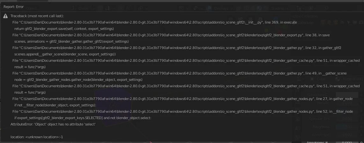Image resolution: width=364 pixels, height=143 pixels.
Task: Toggle the dimmed Collection monitor visibility icon
Action: pyautogui.click(x=355, y=23)
